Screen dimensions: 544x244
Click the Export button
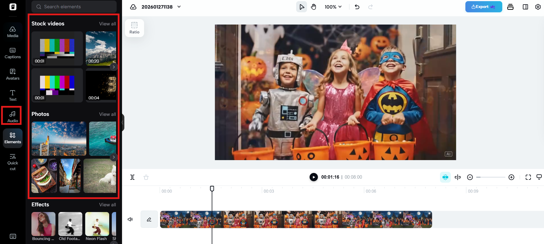click(x=484, y=7)
